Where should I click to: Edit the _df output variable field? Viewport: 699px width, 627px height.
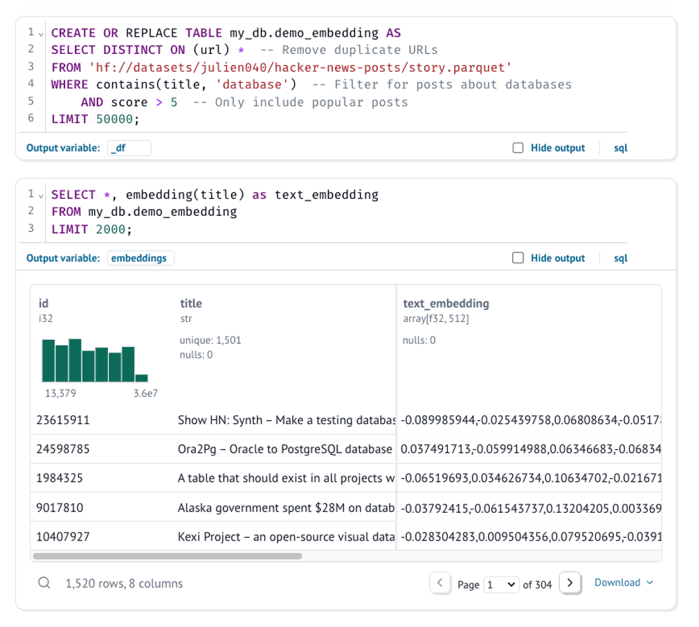tap(129, 147)
